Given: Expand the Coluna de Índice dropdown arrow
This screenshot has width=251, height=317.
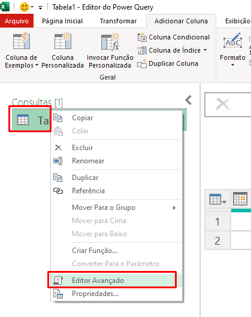Looking at the screenshot, I should [205, 50].
